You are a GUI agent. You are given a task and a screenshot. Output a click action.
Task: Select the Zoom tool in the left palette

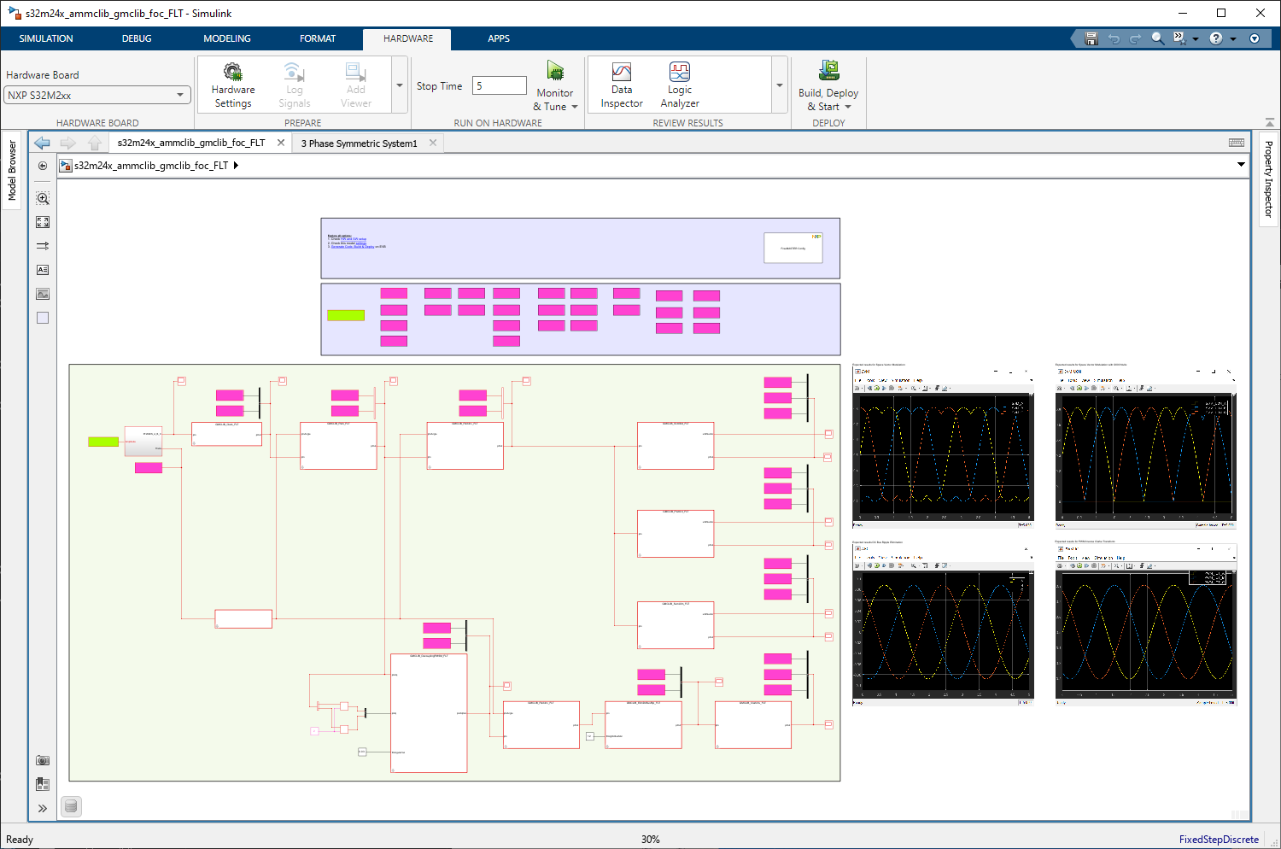(x=42, y=197)
